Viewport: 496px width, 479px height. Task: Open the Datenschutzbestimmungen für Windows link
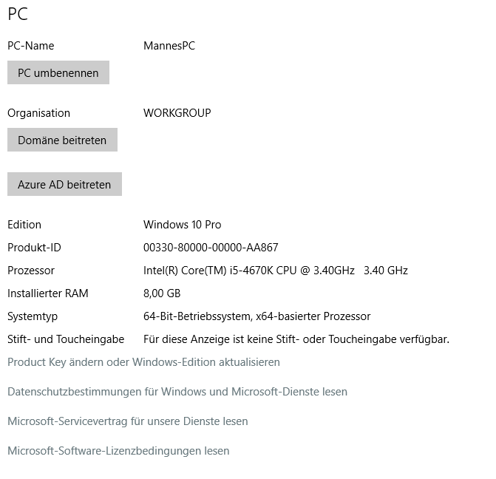(x=177, y=392)
